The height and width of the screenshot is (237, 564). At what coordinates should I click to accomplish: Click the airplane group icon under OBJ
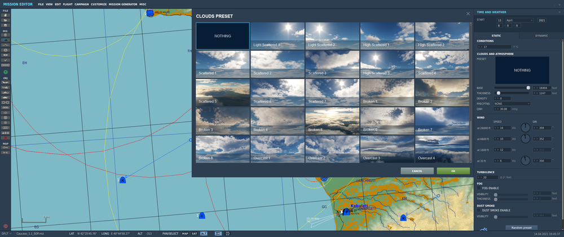pyautogui.click(x=6, y=82)
